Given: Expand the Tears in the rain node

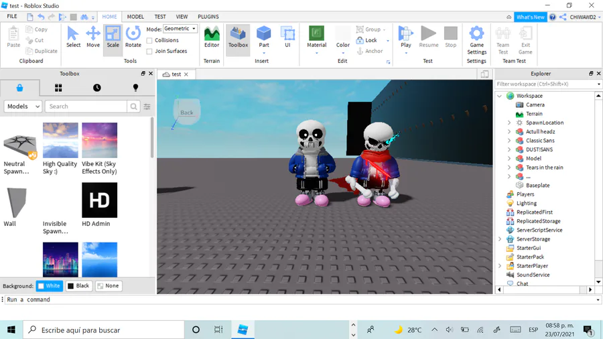Looking at the screenshot, I should coord(509,167).
